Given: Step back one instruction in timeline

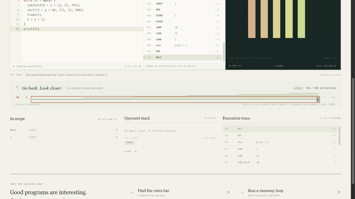Looking at the screenshot, I should tap(27, 97).
